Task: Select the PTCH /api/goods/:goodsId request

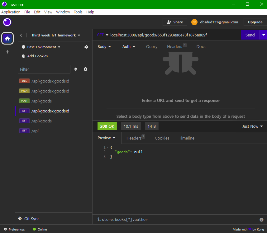Action: coord(54,91)
